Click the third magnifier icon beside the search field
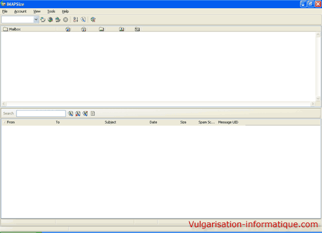322x233 pixels. pyautogui.click(x=85, y=113)
